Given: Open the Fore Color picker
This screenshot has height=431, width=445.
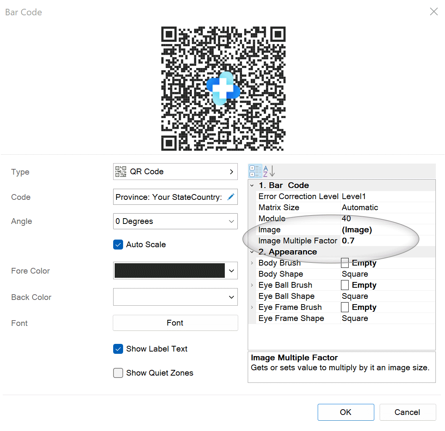Looking at the screenshot, I should click(231, 271).
